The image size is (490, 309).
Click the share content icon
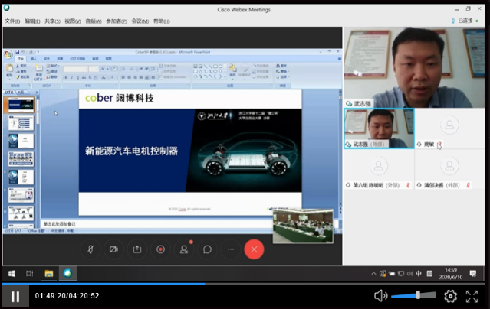137,249
